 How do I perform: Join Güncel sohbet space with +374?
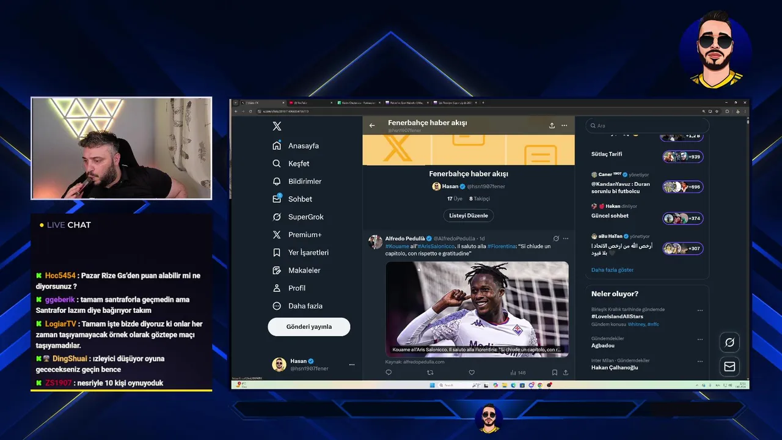(683, 218)
